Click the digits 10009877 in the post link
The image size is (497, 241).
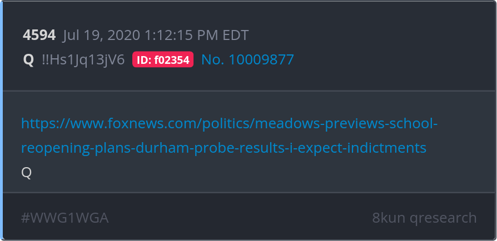(x=261, y=59)
